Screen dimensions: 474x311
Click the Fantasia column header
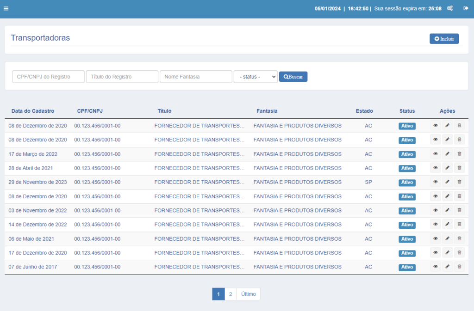[x=267, y=111]
